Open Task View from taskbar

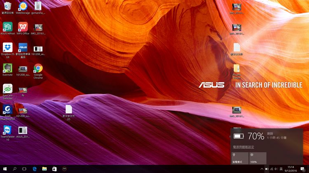point(24,169)
